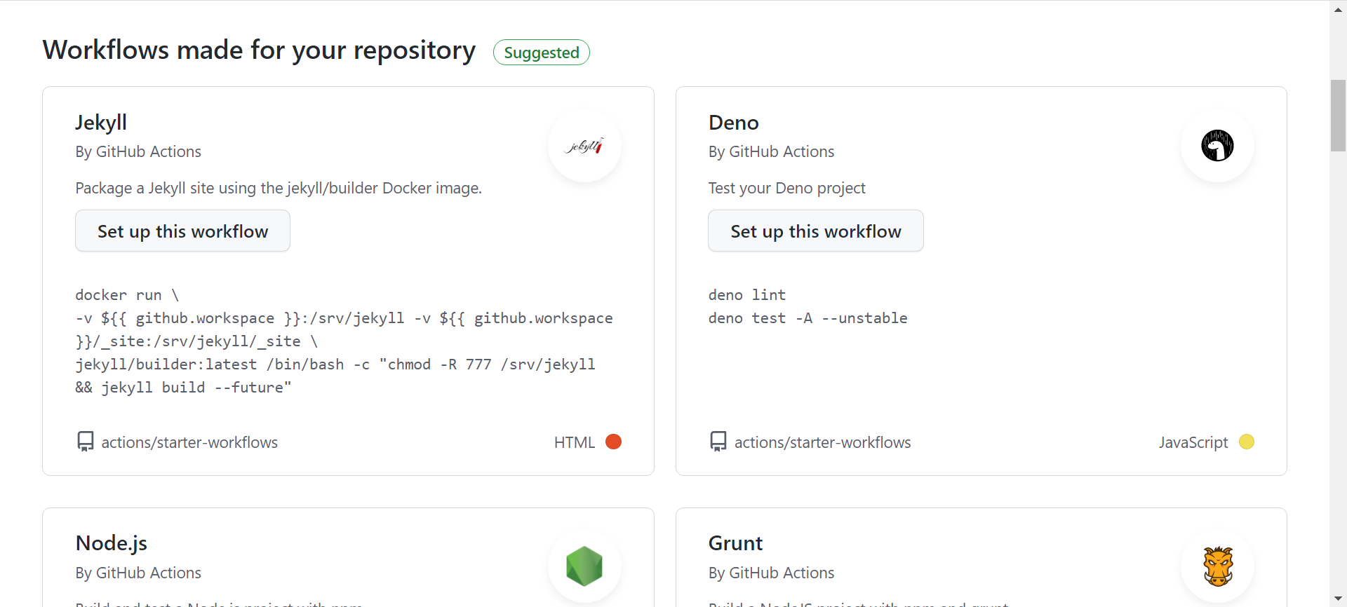The image size is (1347, 607).
Task: Click repository icon in the Deno card
Action: click(718, 442)
